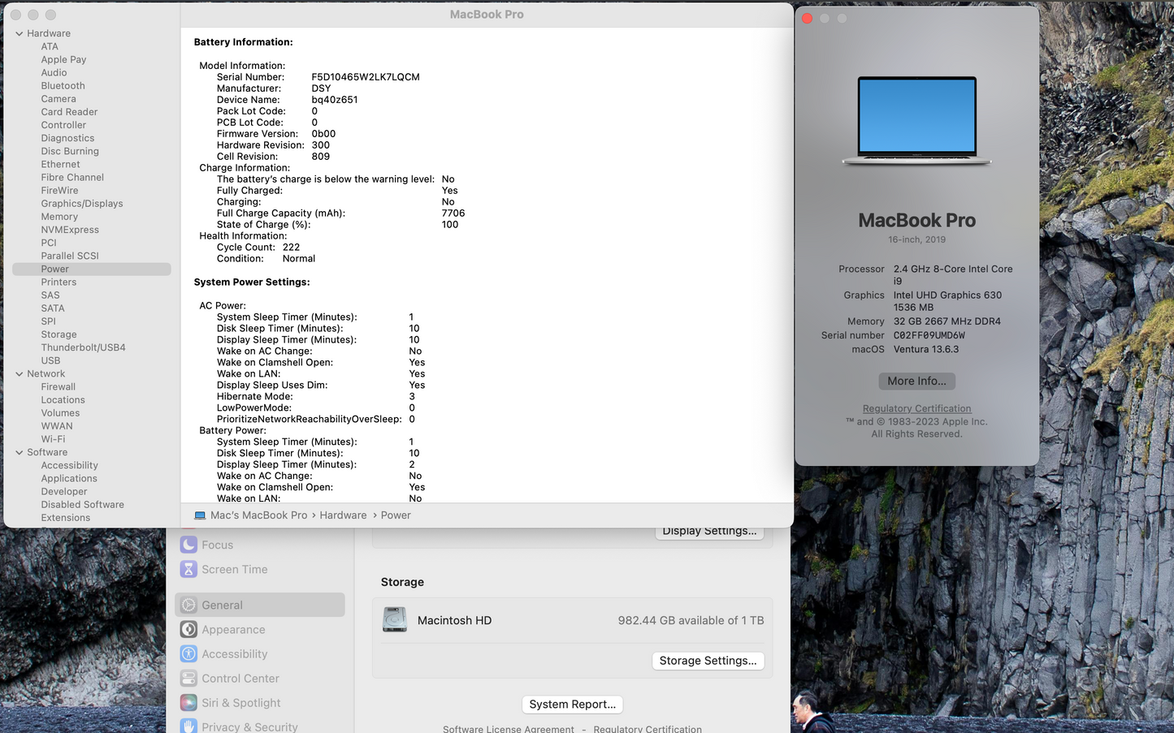
Task: Collapse the Hardware section chevron
Action: point(19,33)
